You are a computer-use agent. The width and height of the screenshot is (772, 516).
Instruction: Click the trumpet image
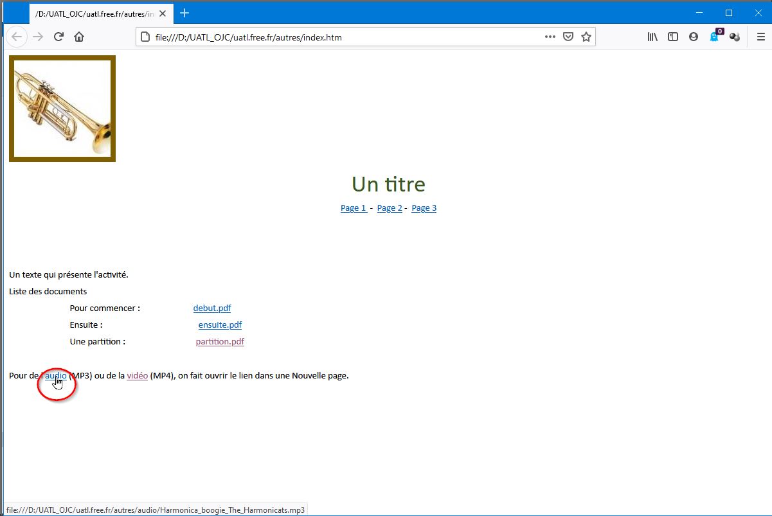(62, 109)
